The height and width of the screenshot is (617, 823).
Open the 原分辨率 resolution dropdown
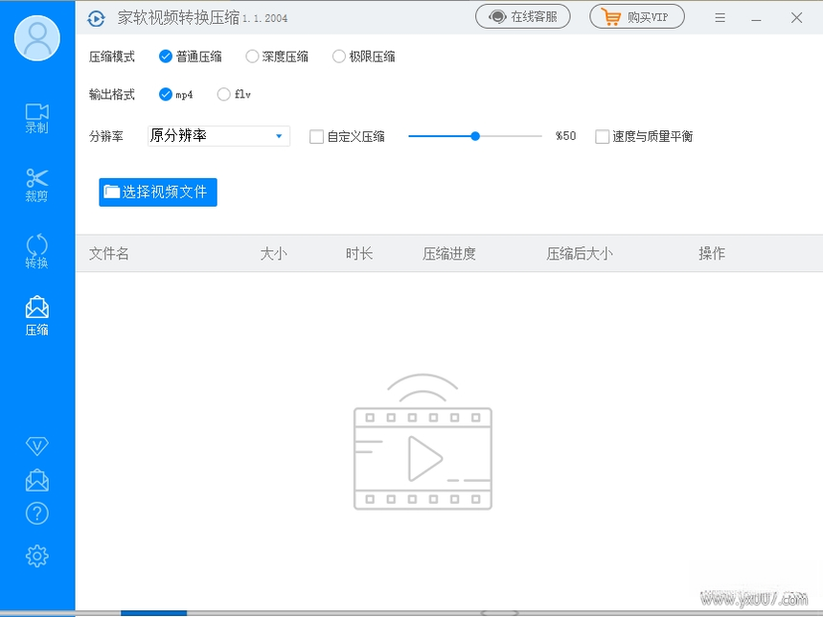[218, 136]
